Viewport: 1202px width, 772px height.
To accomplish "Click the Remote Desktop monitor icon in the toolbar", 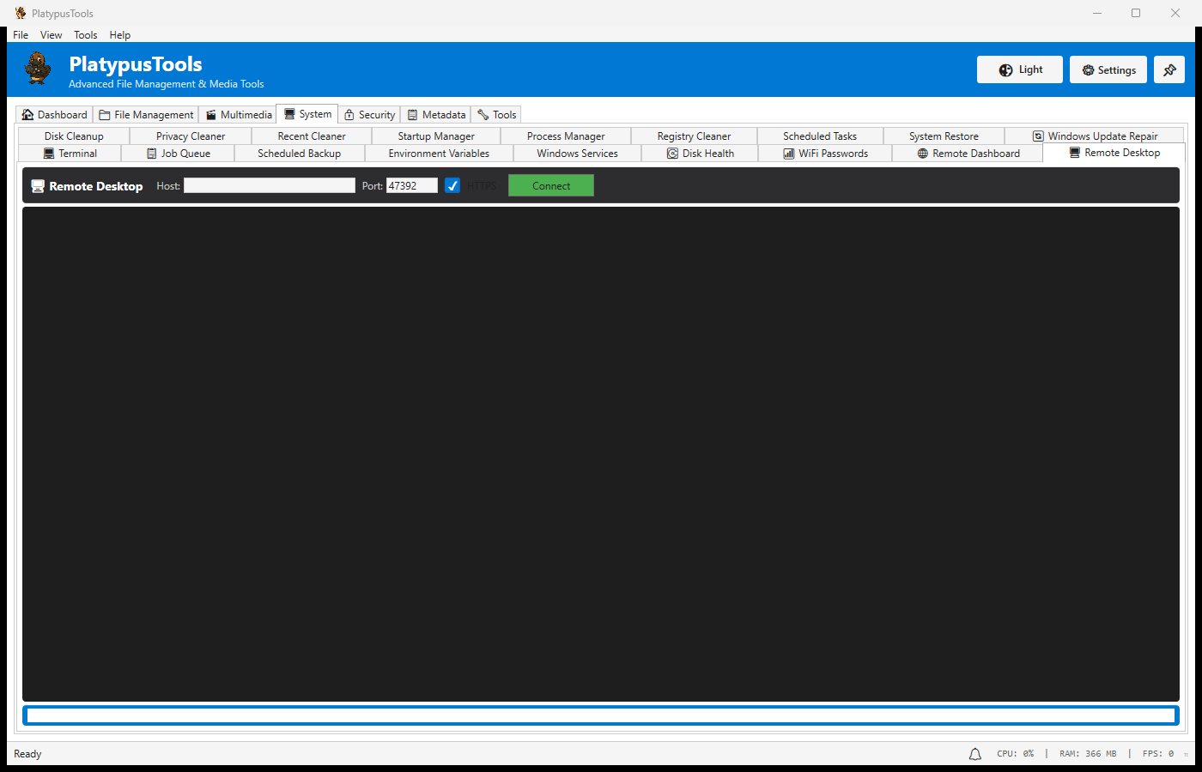I will pos(37,185).
